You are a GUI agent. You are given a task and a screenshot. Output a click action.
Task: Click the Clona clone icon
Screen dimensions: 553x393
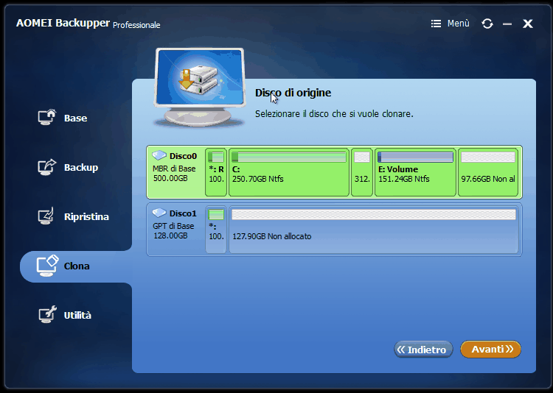click(x=47, y=266)
